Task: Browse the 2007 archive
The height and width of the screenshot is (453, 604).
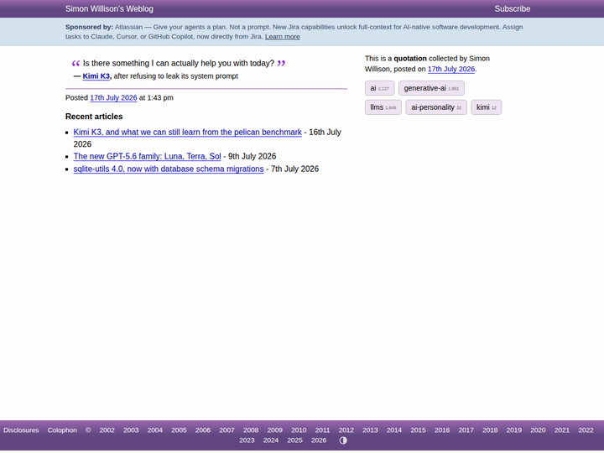Action: [x=226, y=430]
